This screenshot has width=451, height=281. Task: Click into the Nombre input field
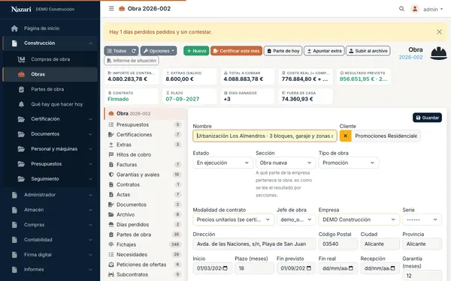pyautogui.click(x=265, y=136)
